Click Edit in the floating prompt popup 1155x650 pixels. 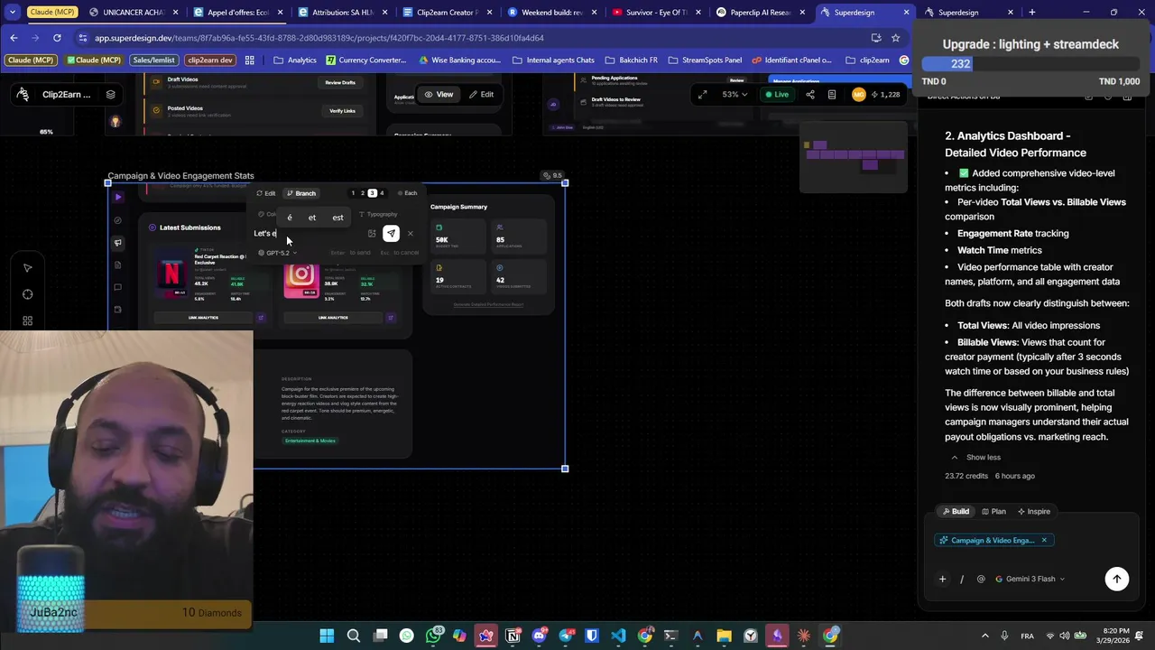(266, 193)
